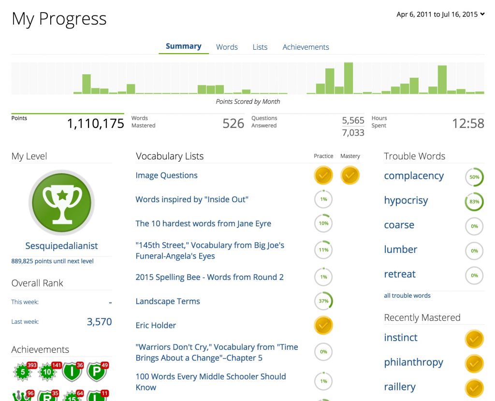Click the green star badge numbered 10
This screenshot has width=495, height=401.
click(48, 372)
